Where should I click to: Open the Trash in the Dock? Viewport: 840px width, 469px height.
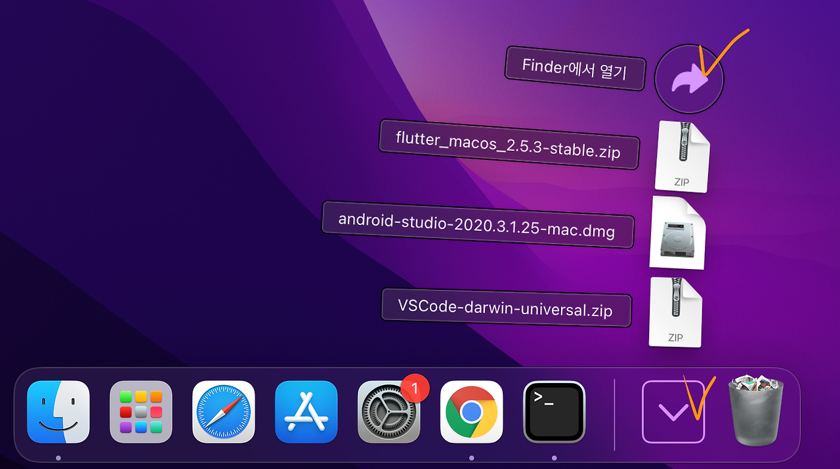coord(756,411)
